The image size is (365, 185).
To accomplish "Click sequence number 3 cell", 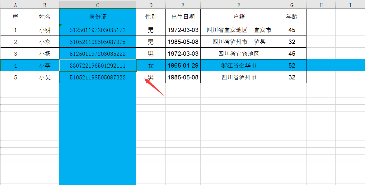I will [x=15, y=54].
